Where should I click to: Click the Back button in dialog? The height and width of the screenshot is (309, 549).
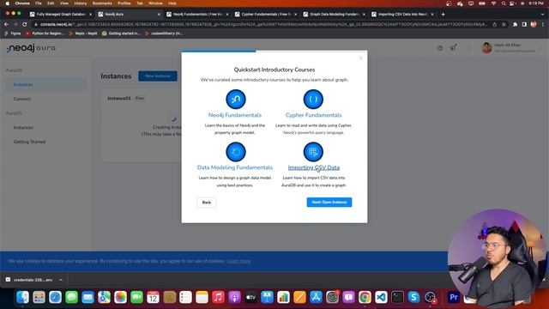tap(207, 203)
